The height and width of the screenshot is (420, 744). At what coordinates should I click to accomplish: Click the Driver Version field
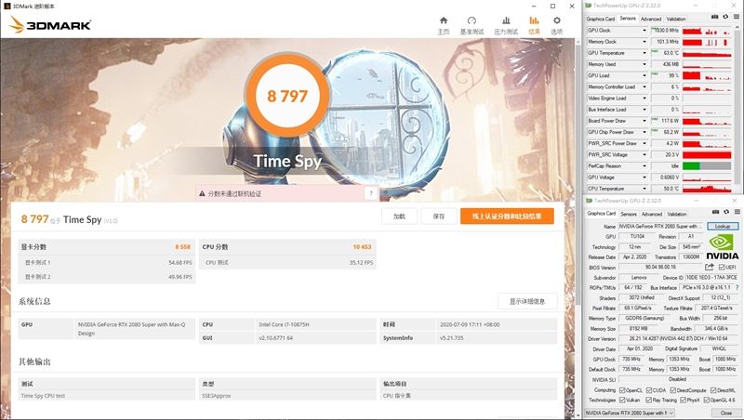coord(678,339)
